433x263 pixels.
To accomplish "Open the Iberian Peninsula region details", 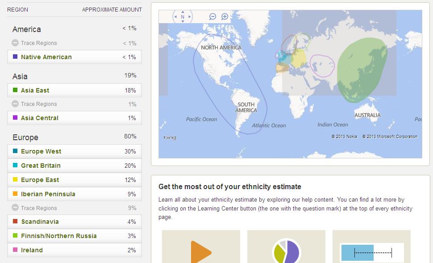I will coord(75,194).
